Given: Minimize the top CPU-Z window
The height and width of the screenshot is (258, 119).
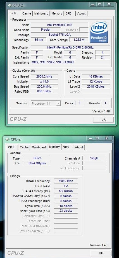Looking at the screenshot, I should (x=93, y=5).
